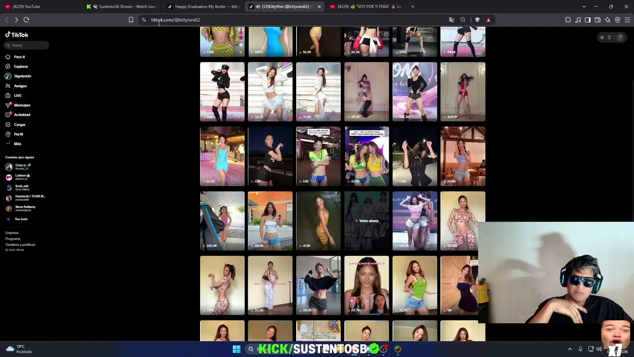Go to the Siguiendo feed
The height and width of the screenshot is (357, 634).
[22, 76]
